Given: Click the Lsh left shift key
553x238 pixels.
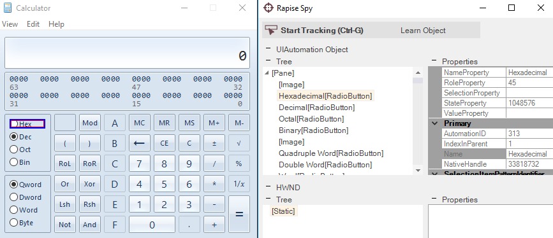Looking at the screenshot, I should tap(65, 204).
